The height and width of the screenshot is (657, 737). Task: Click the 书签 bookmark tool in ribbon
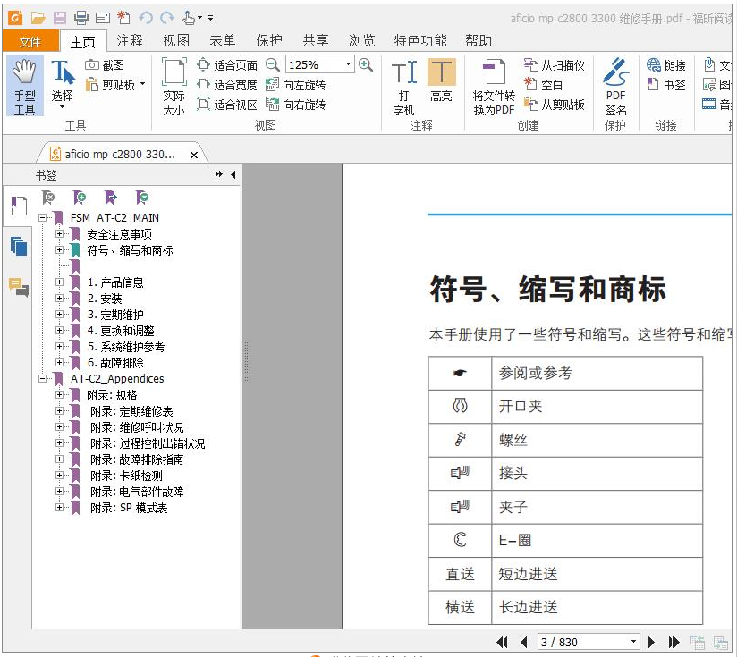(666, 85)
